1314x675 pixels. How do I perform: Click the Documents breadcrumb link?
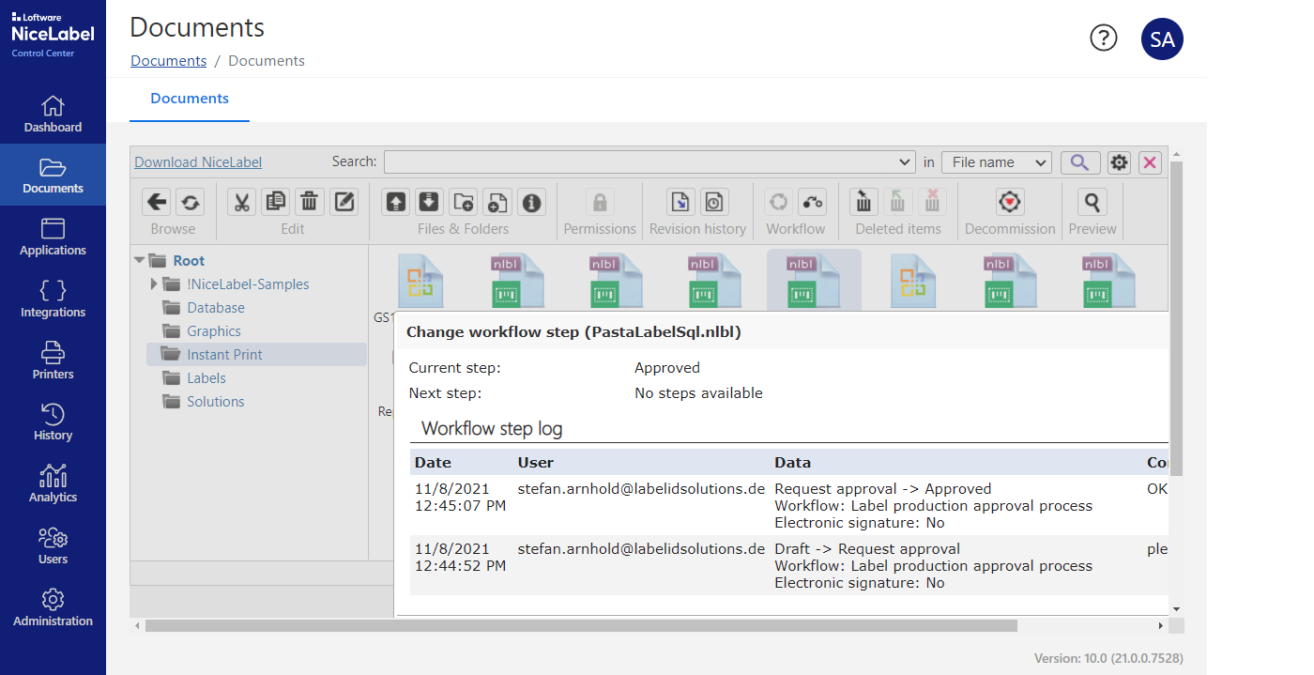[x=168, y=61]
